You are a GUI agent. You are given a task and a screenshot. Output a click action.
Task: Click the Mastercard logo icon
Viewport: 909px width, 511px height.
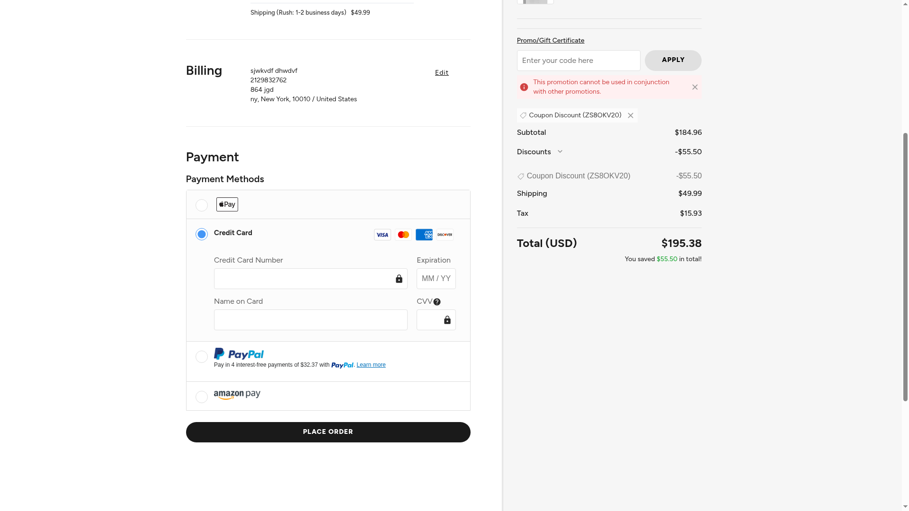point(403,235)
